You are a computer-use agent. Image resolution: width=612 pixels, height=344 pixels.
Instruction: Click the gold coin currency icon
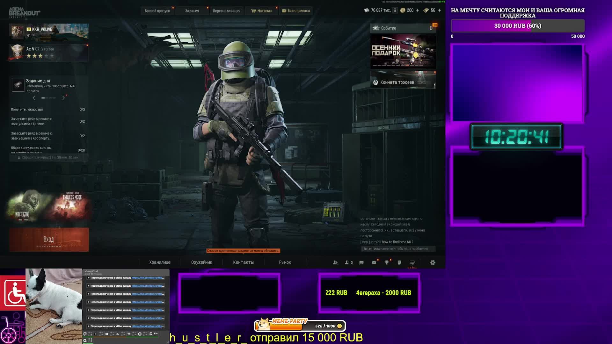click(x=403, y=10)
